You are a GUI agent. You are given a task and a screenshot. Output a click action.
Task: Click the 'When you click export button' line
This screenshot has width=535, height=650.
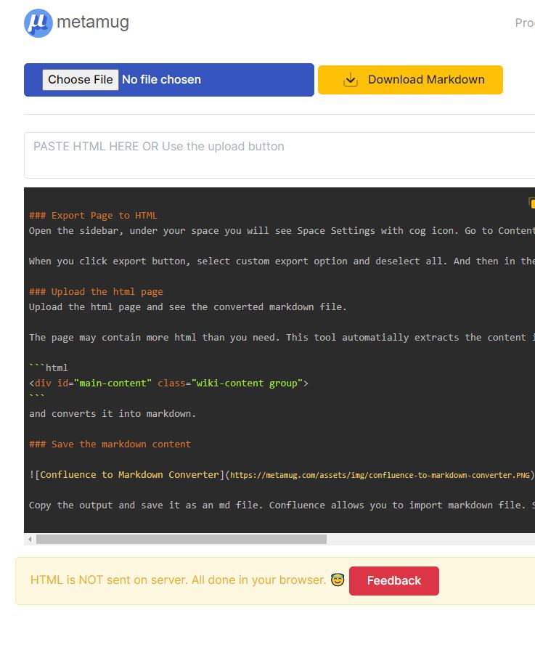tap(282, 261)
